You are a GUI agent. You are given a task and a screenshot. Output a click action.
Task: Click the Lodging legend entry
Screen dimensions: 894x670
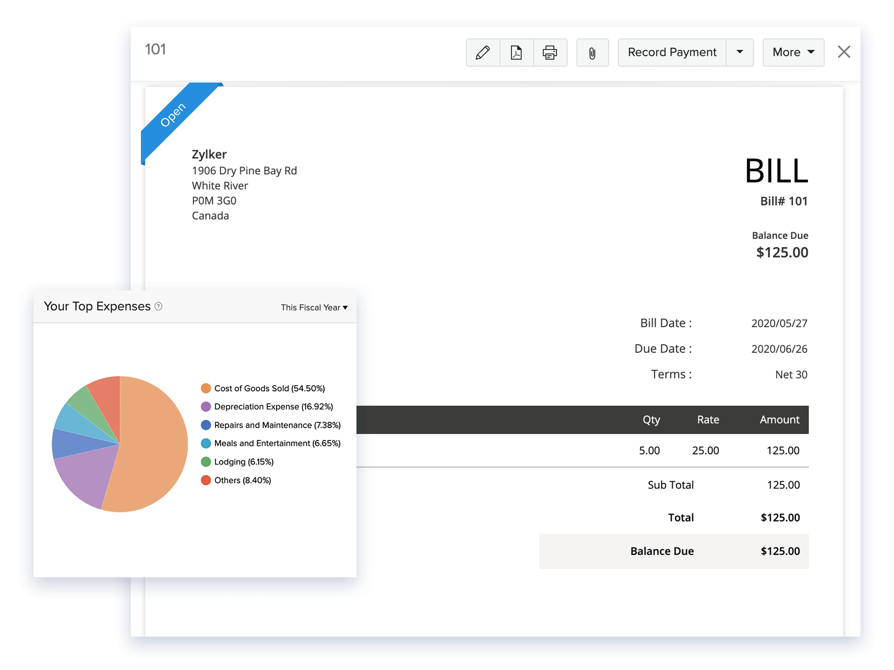click(244, 462)
